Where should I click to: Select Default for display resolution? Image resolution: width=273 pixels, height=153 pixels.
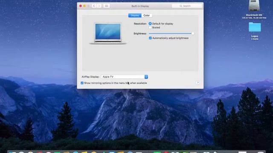(x=150, y=24)
